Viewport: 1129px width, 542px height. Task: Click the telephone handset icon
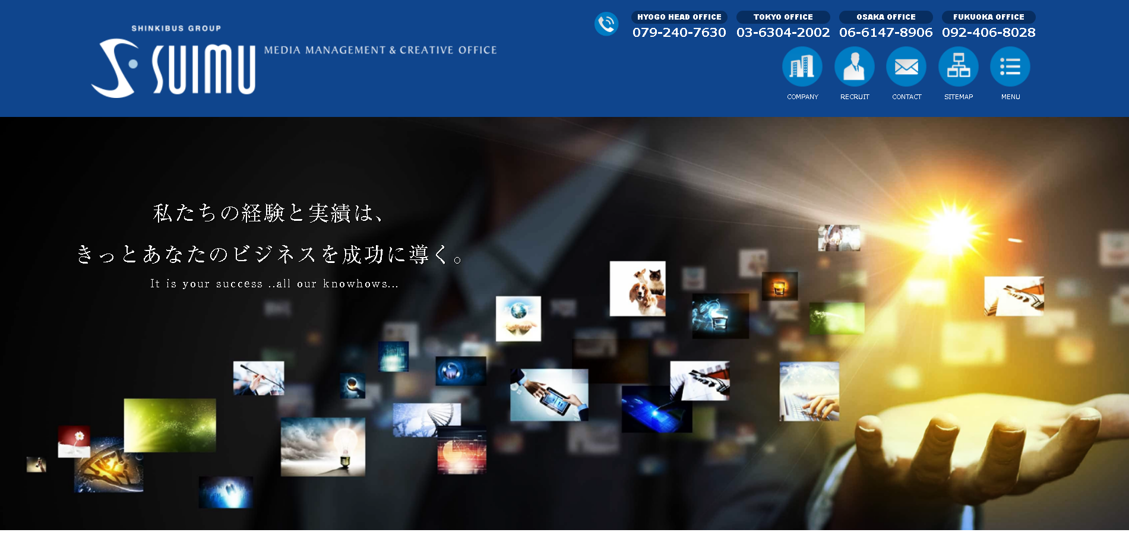click(606, 24)
